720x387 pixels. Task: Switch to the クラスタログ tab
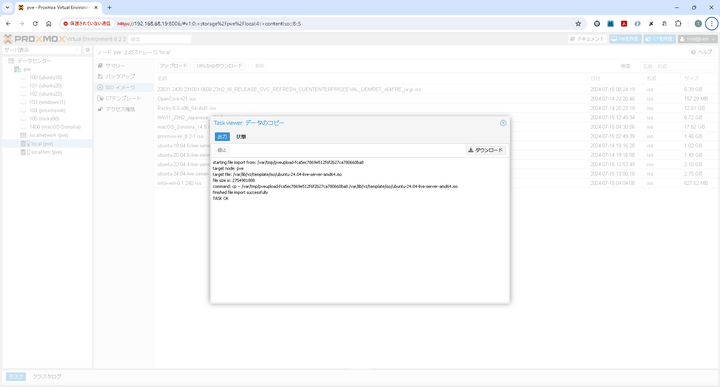(x=47, y=376)
